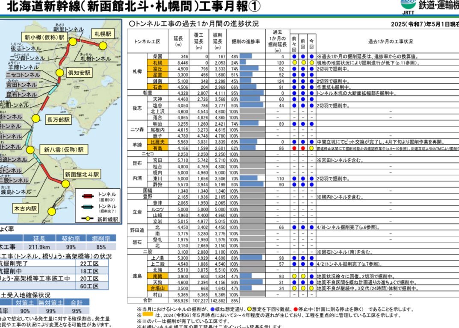The width and height of the screenshot is (459, 328).
Task: Click the blue 今回 status dot in 上ノ湯 row
Action: click(x=311, y=258)
